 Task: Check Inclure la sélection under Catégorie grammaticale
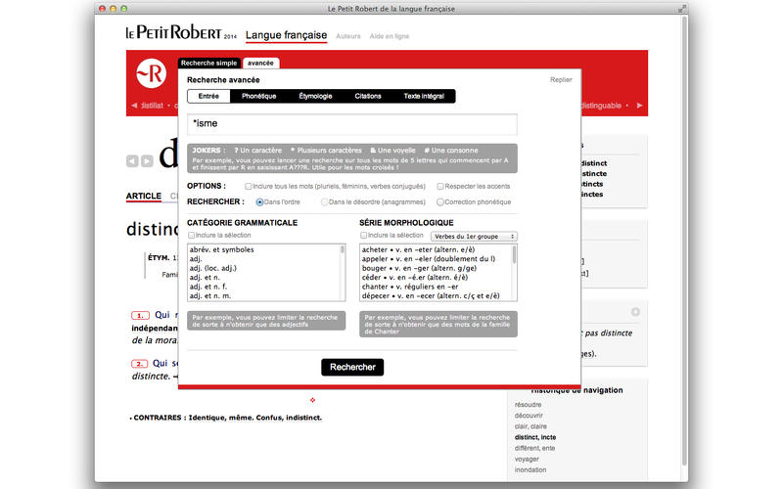[x=191, y=235]
